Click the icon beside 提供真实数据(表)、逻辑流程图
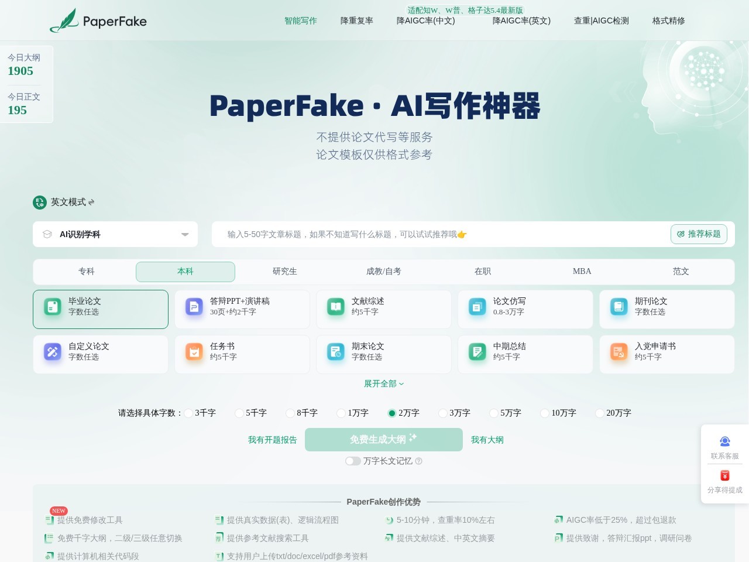Viewport: 749px width, 562px height. (x=219, y=520)
